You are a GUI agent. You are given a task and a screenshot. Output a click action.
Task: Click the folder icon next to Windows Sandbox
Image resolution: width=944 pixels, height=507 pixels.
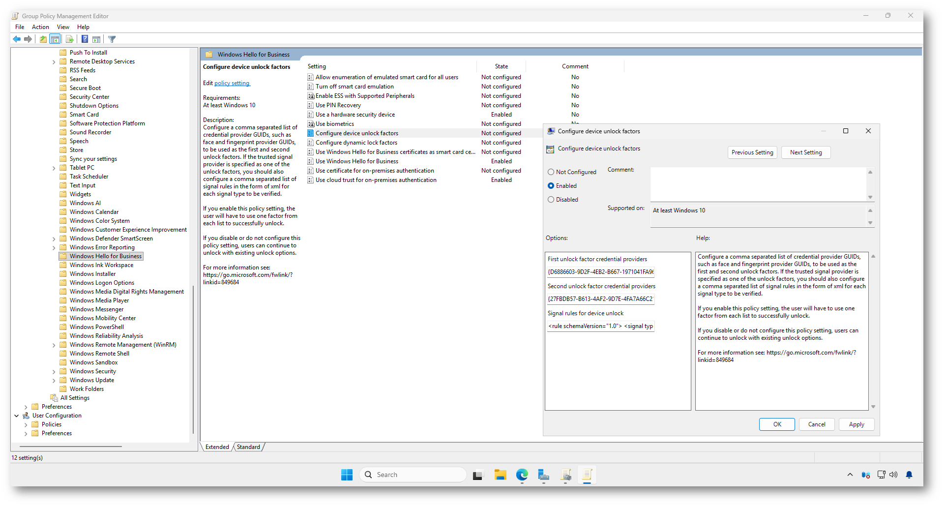tap(63, 362)
